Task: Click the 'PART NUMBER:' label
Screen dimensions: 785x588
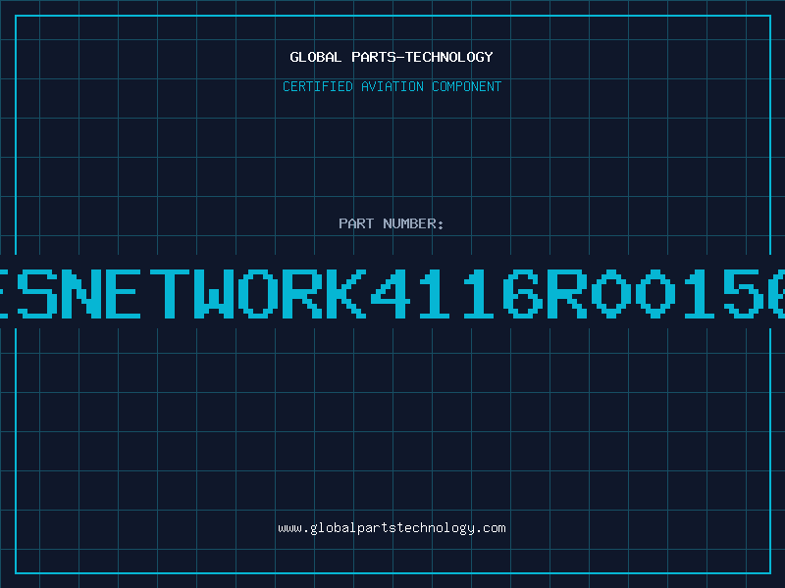Action: tap(392, 223)
